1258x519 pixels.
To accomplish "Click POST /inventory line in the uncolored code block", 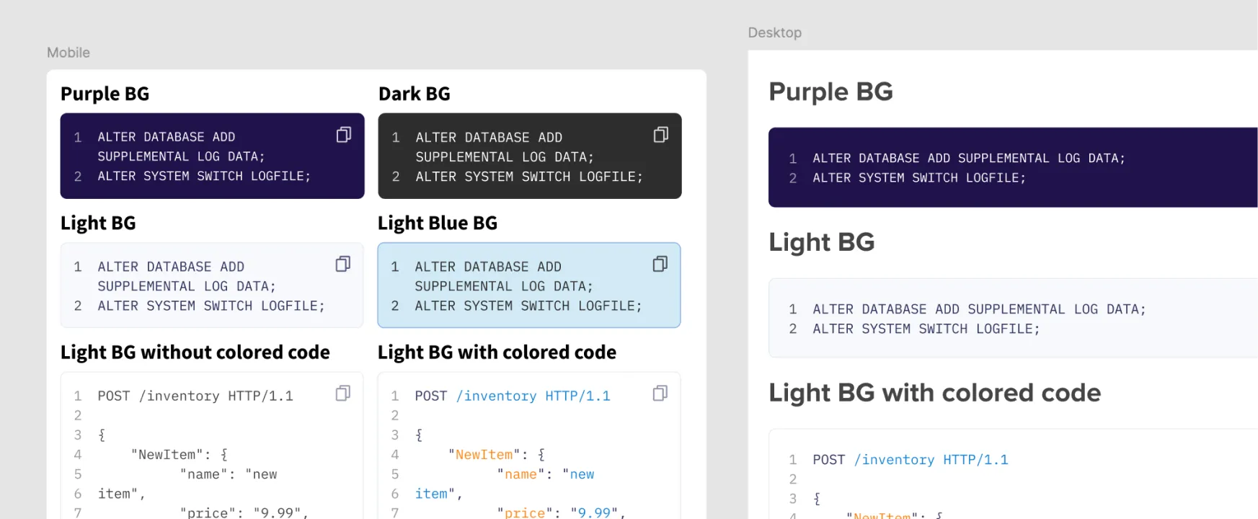I will pos(195,396).
